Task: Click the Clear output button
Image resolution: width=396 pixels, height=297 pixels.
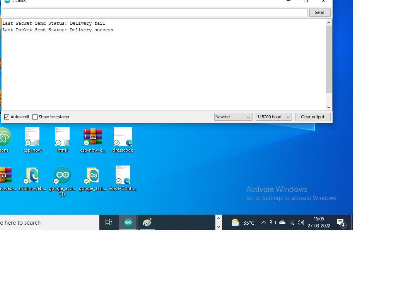Action: 312,117
